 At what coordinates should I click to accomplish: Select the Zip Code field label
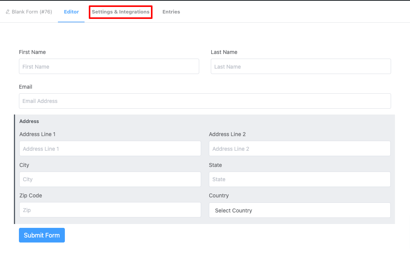point(30,195)
